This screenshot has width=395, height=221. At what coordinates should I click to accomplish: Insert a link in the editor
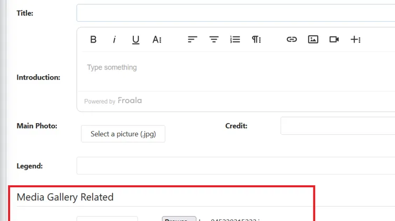coord(292,39)
